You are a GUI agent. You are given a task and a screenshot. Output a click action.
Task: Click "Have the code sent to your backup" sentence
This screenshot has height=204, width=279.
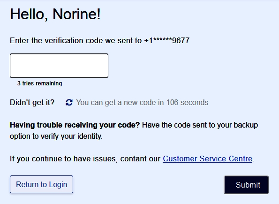tap(200, 125)
